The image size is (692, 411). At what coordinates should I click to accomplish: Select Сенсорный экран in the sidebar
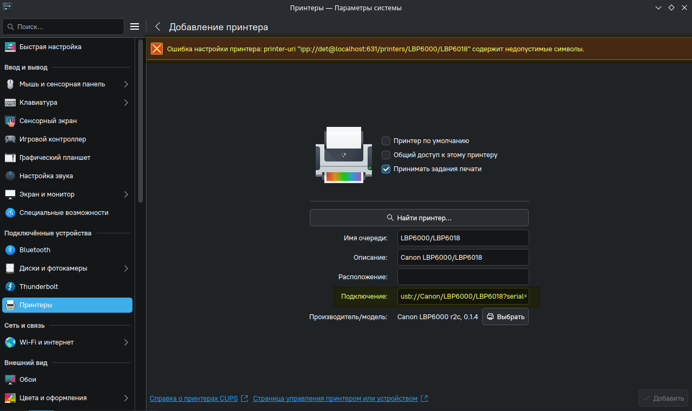click(x=68, y=121)
